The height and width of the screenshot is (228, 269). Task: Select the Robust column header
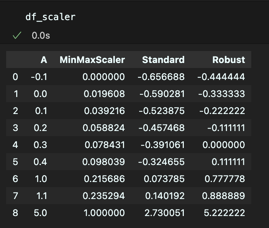(x=229, y=60)
